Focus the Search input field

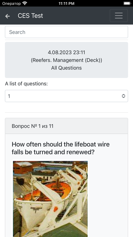tap(66, 32)
